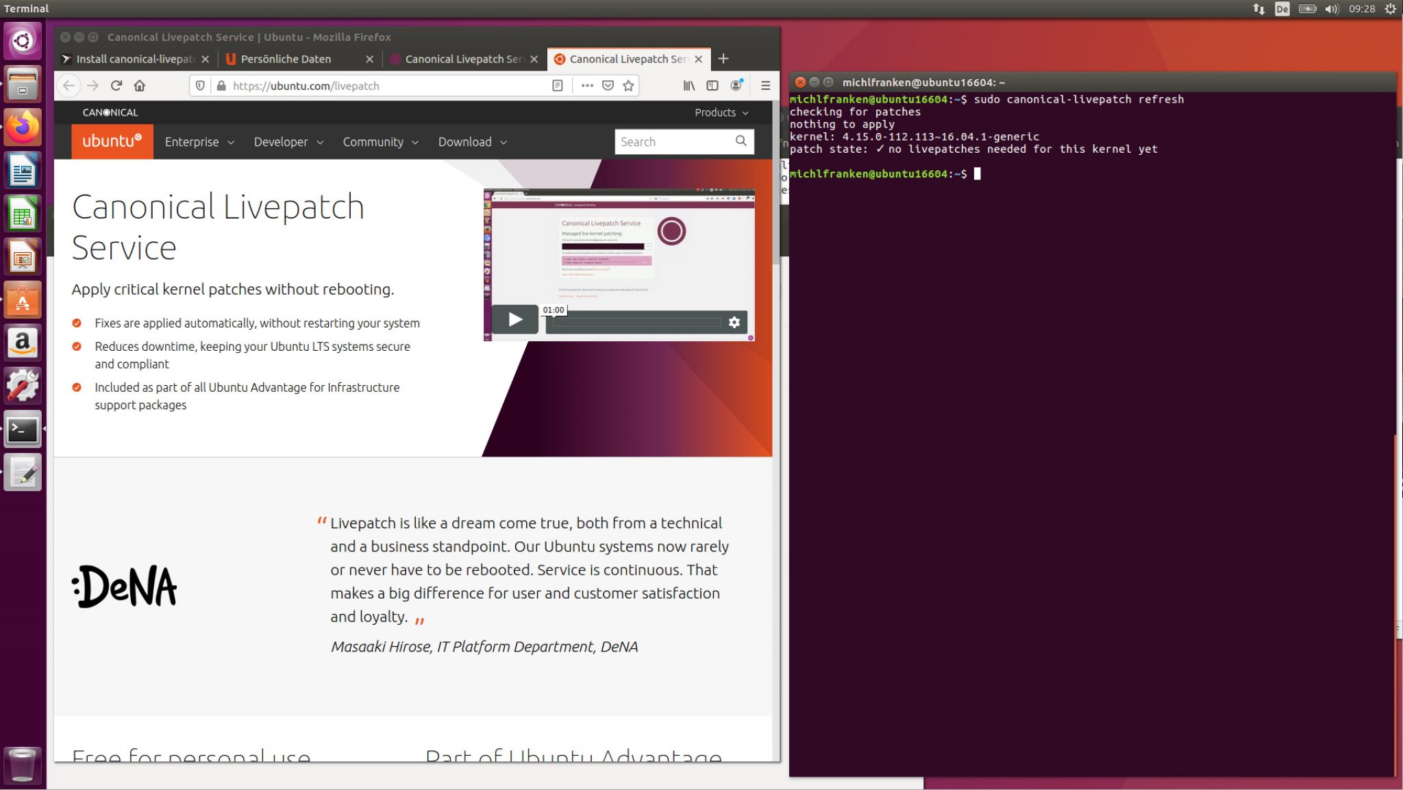Open the Text Editor launcher icon
The width and height of the screenshot is (1403, 790).
[23, 473]
